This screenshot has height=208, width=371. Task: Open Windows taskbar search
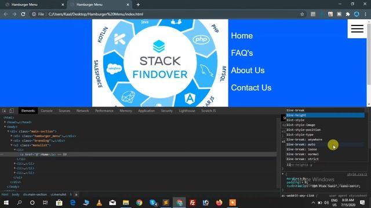point(19,203)
